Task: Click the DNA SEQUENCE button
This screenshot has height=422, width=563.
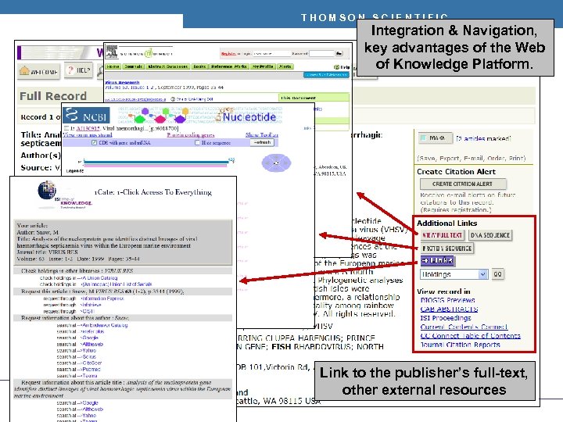Action: pos(490,235)
